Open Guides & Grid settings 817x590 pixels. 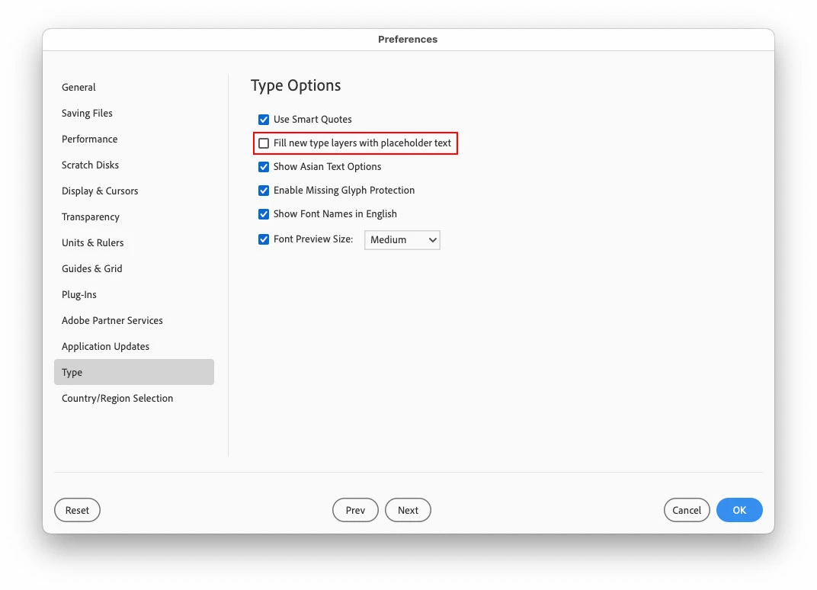pyautogui.click(x=92, y=268)
